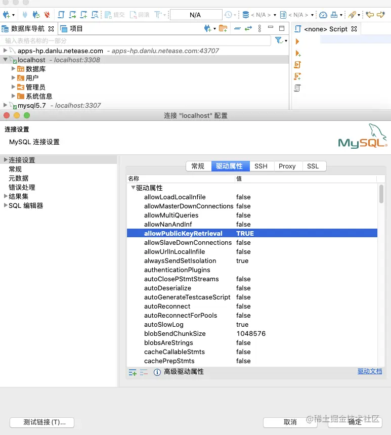Click the dashboard gauge icon in toolbar
The image size is (391, 435).
[x=323, y=15]
